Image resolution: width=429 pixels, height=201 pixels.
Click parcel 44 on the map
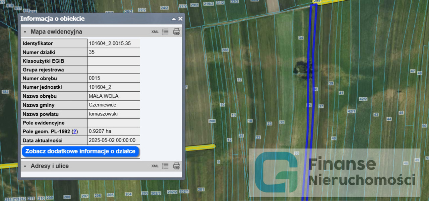tap(389, 119)
